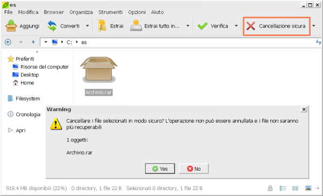
Task: Click the Verifica green checkmark icon
Action: (202, 26)
